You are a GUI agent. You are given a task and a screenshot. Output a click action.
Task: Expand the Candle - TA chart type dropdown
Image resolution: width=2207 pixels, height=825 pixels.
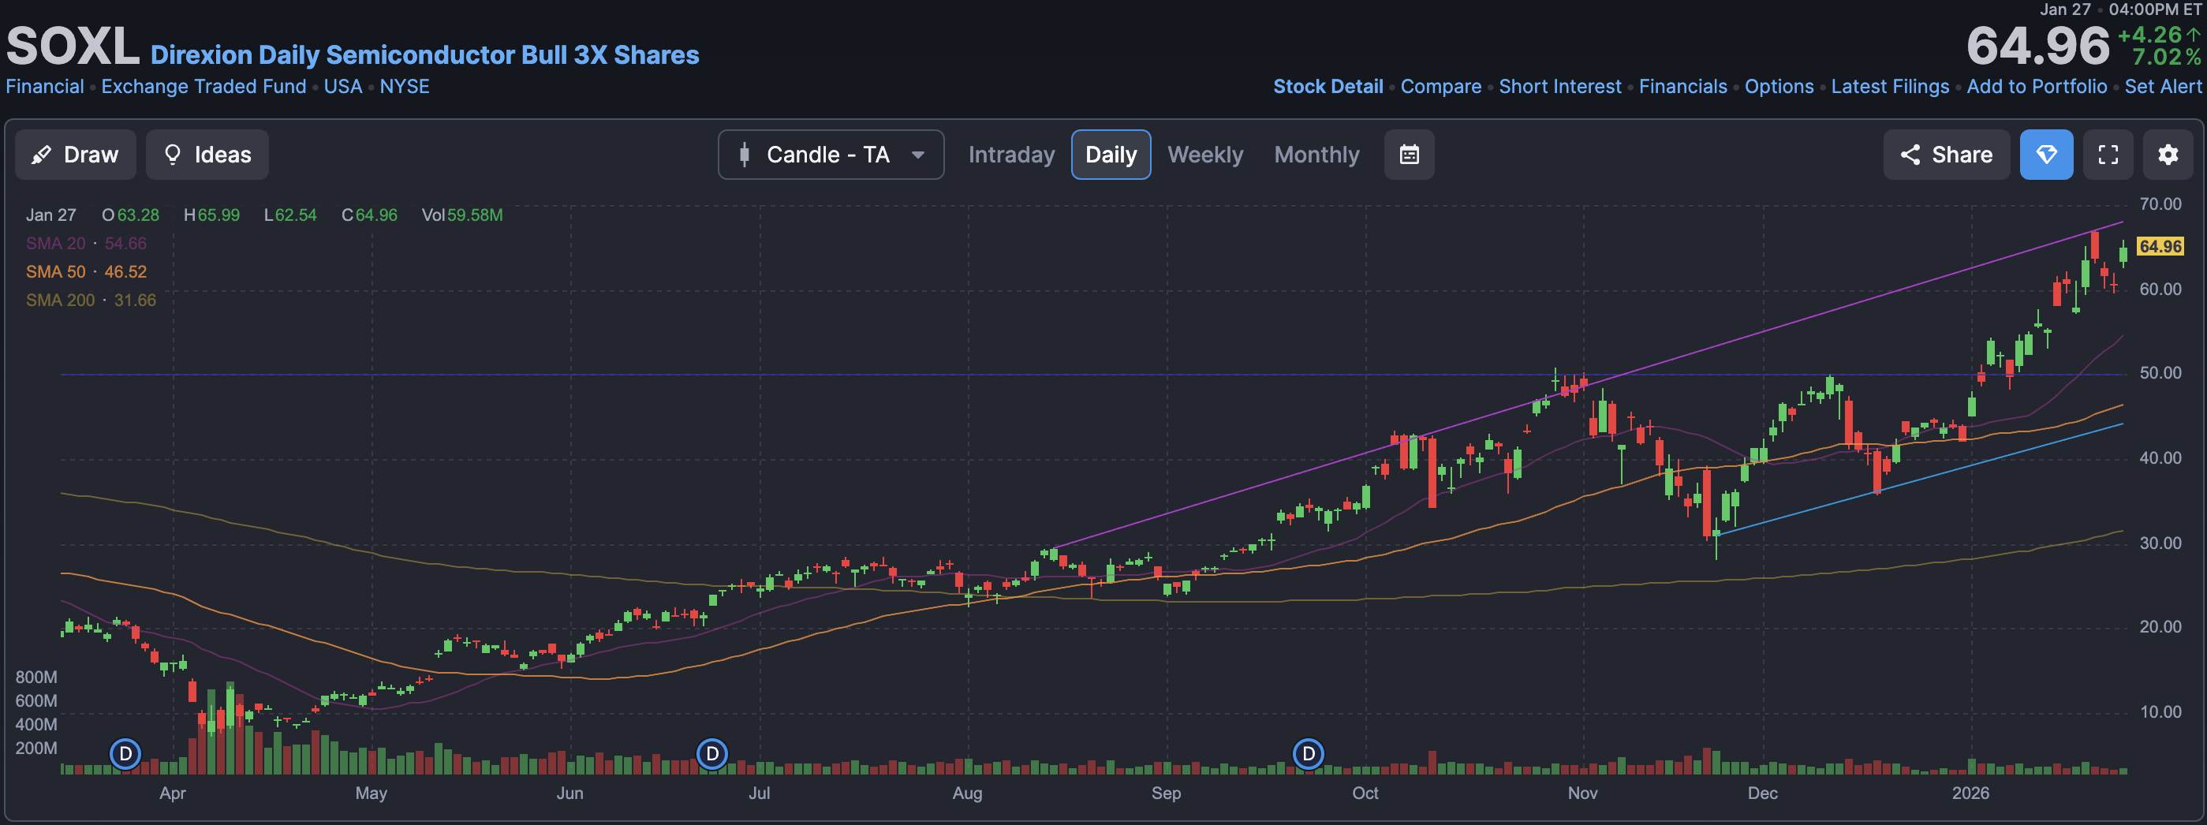[x=831, y=155]
